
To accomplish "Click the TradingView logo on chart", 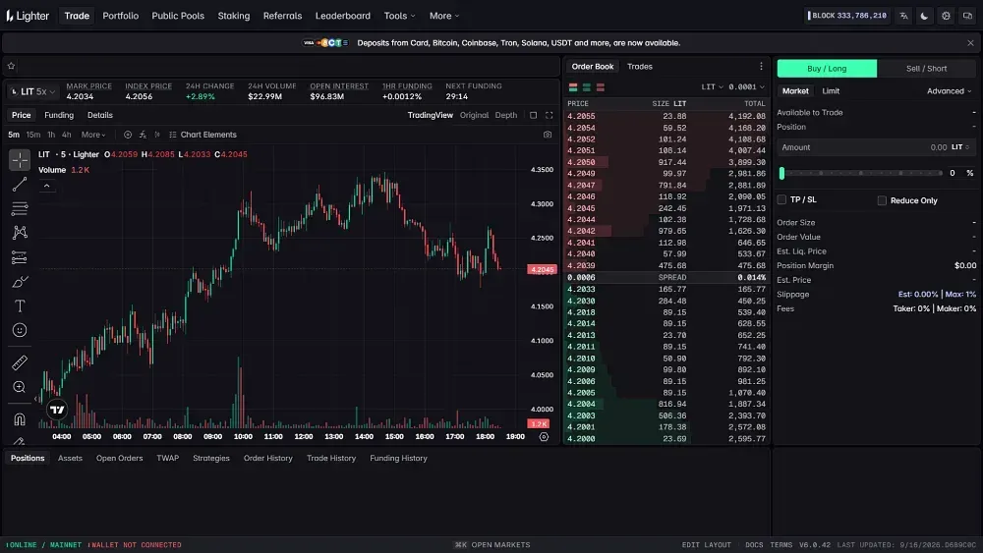I will point(57,410).
